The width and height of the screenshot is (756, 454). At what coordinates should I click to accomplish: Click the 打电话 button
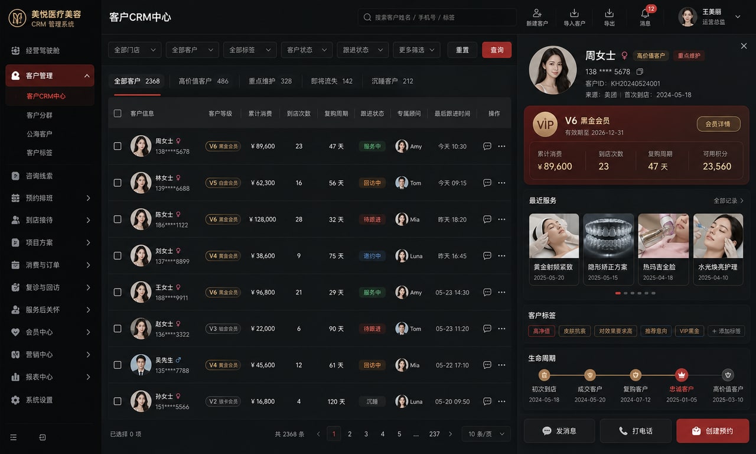tap(636, 431)
